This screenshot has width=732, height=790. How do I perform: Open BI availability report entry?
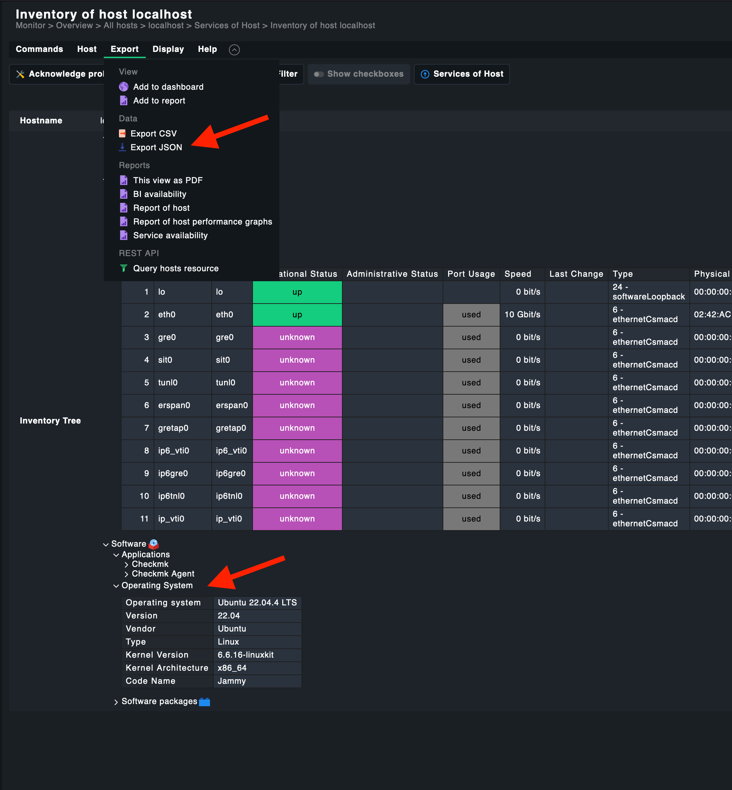pyautogui.click(x=159, y=194)
